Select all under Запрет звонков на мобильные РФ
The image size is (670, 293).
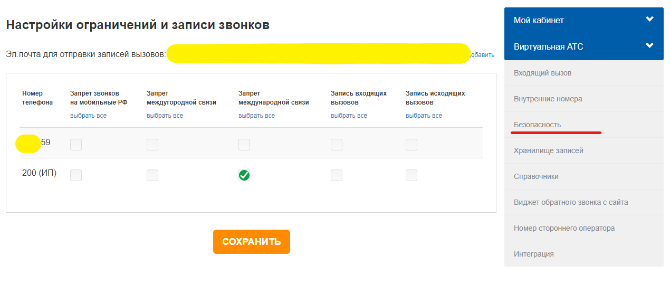click(x=88, y=116)
